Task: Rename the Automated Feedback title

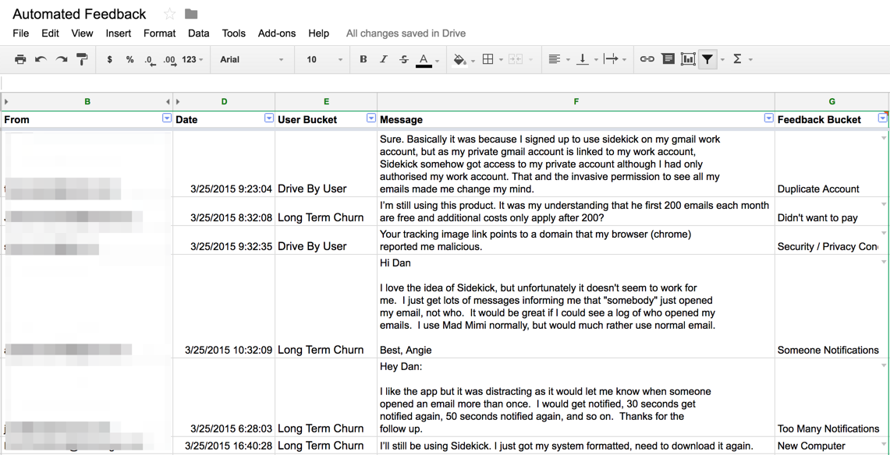Action: (x=80, y=14)
